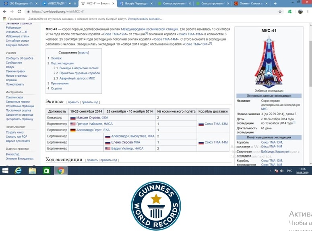312x231 pixels.
Task: Click the flag notification tray icon
Action: click(276, 171)
